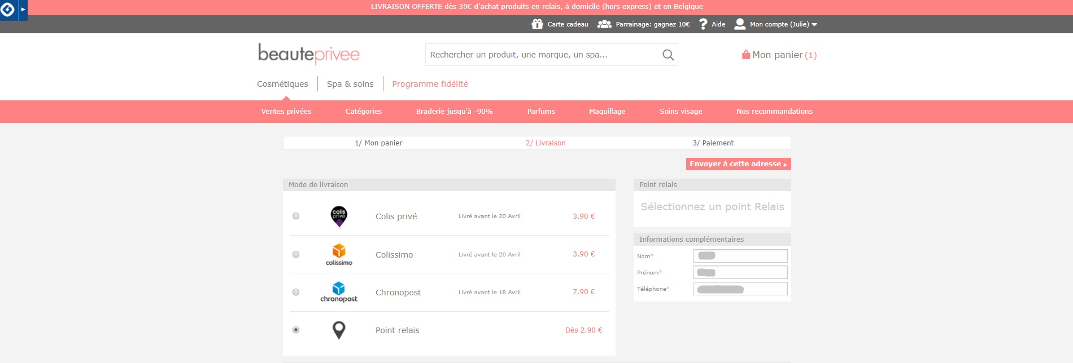Open the Maquillage menu item
This screenshot has width=1073, height=363.
[x=607, y=112]
